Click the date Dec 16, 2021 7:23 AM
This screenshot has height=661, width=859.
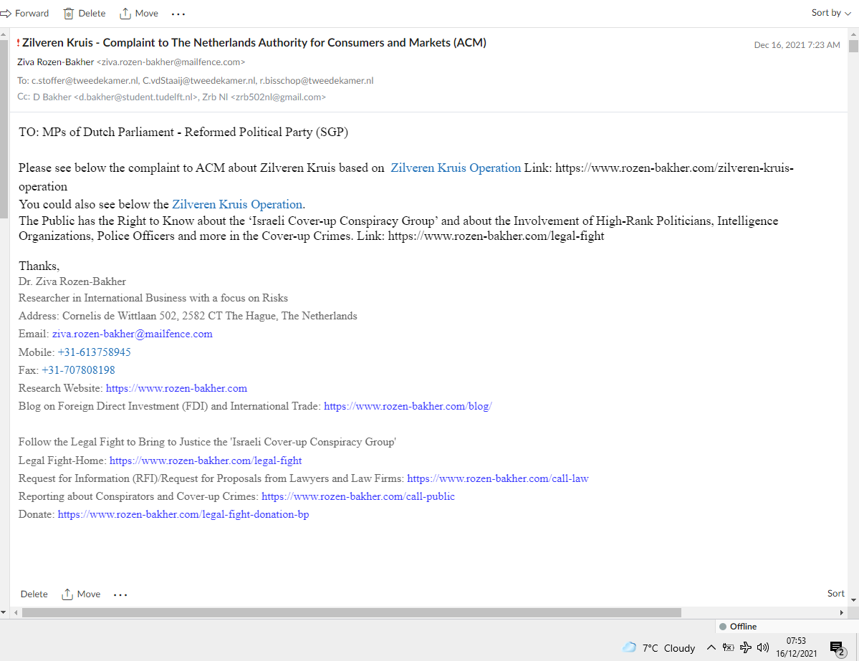(x=797, y=45)
